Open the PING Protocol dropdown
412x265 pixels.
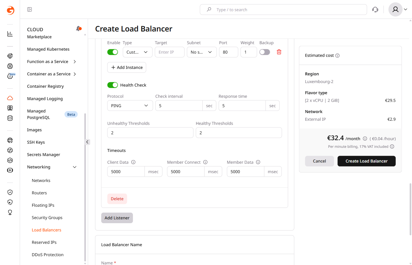pos(130,105)
